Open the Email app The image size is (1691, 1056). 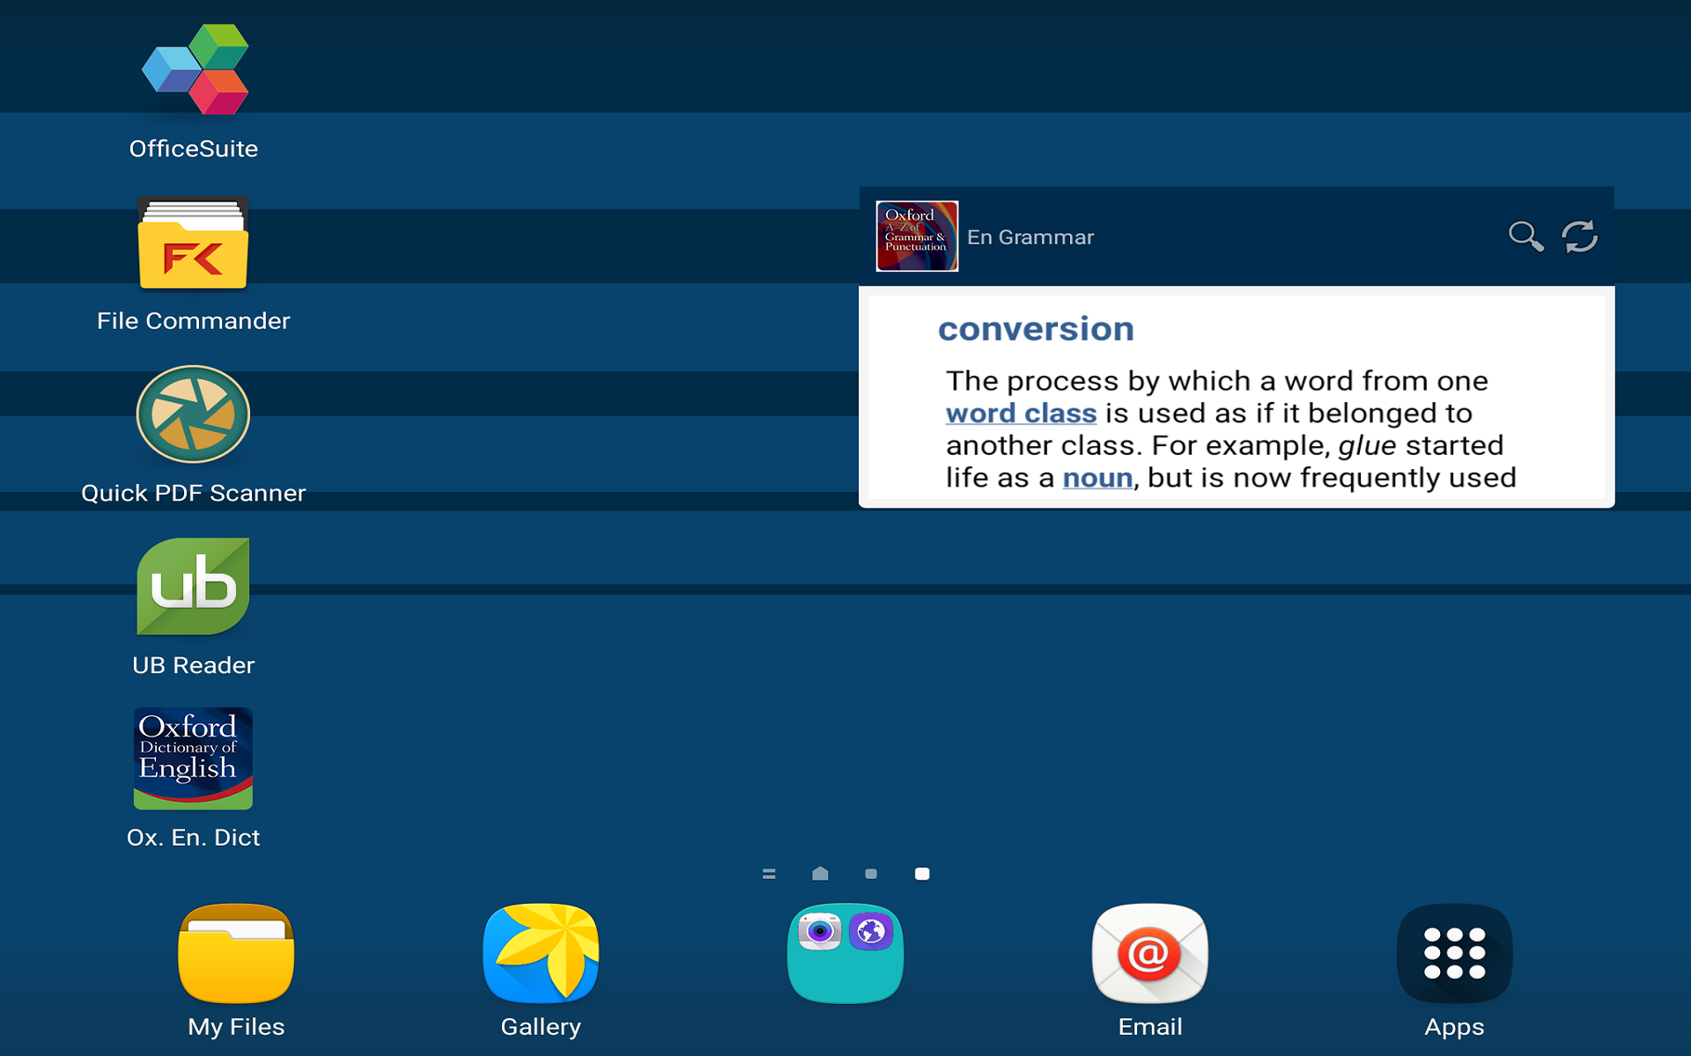tap(1148, 955)
